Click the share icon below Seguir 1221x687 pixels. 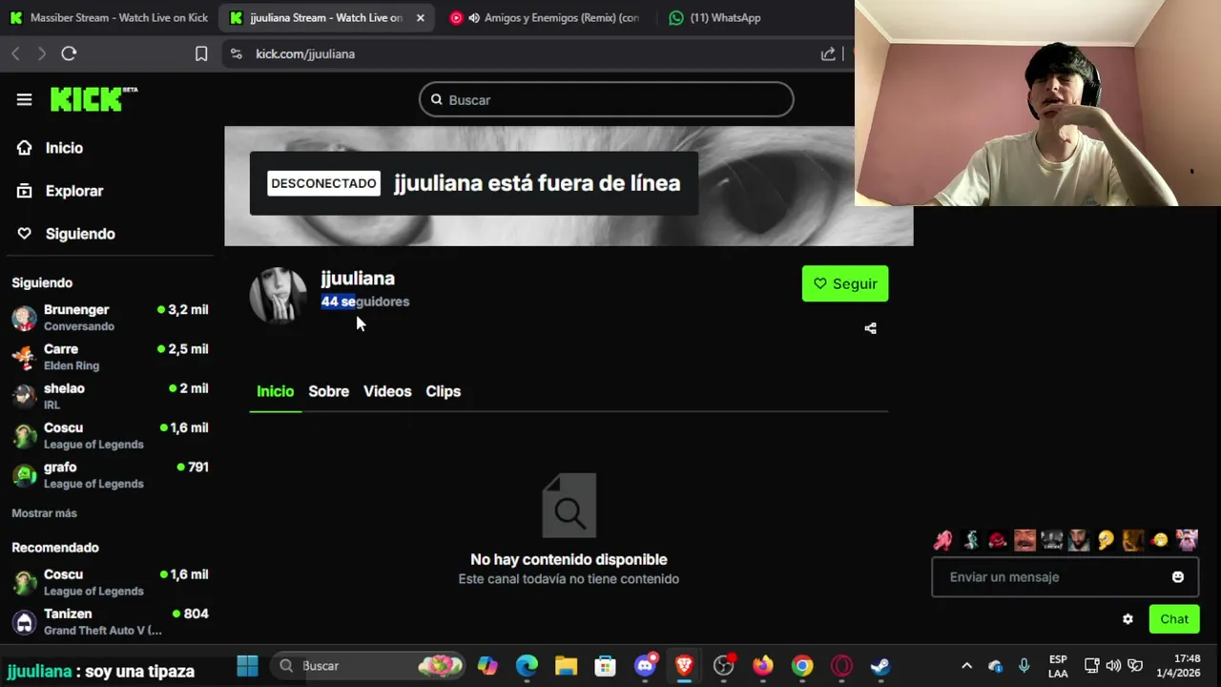[x=870, y=328]
